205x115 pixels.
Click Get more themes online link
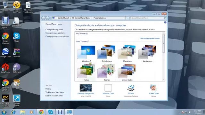tap(150, 38)
